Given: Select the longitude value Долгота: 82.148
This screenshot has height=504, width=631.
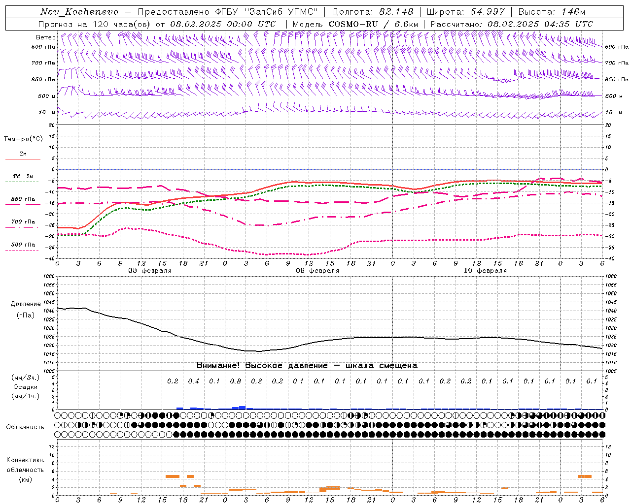Looking at the screenshot, I should pos(373,12).
